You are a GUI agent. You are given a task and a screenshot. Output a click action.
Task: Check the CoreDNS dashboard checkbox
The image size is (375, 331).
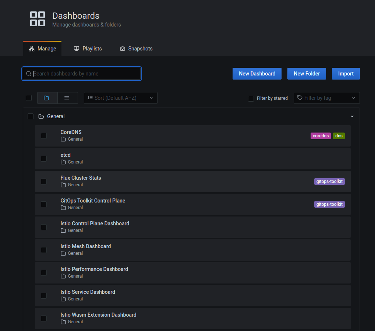click(x=44, y=135)
